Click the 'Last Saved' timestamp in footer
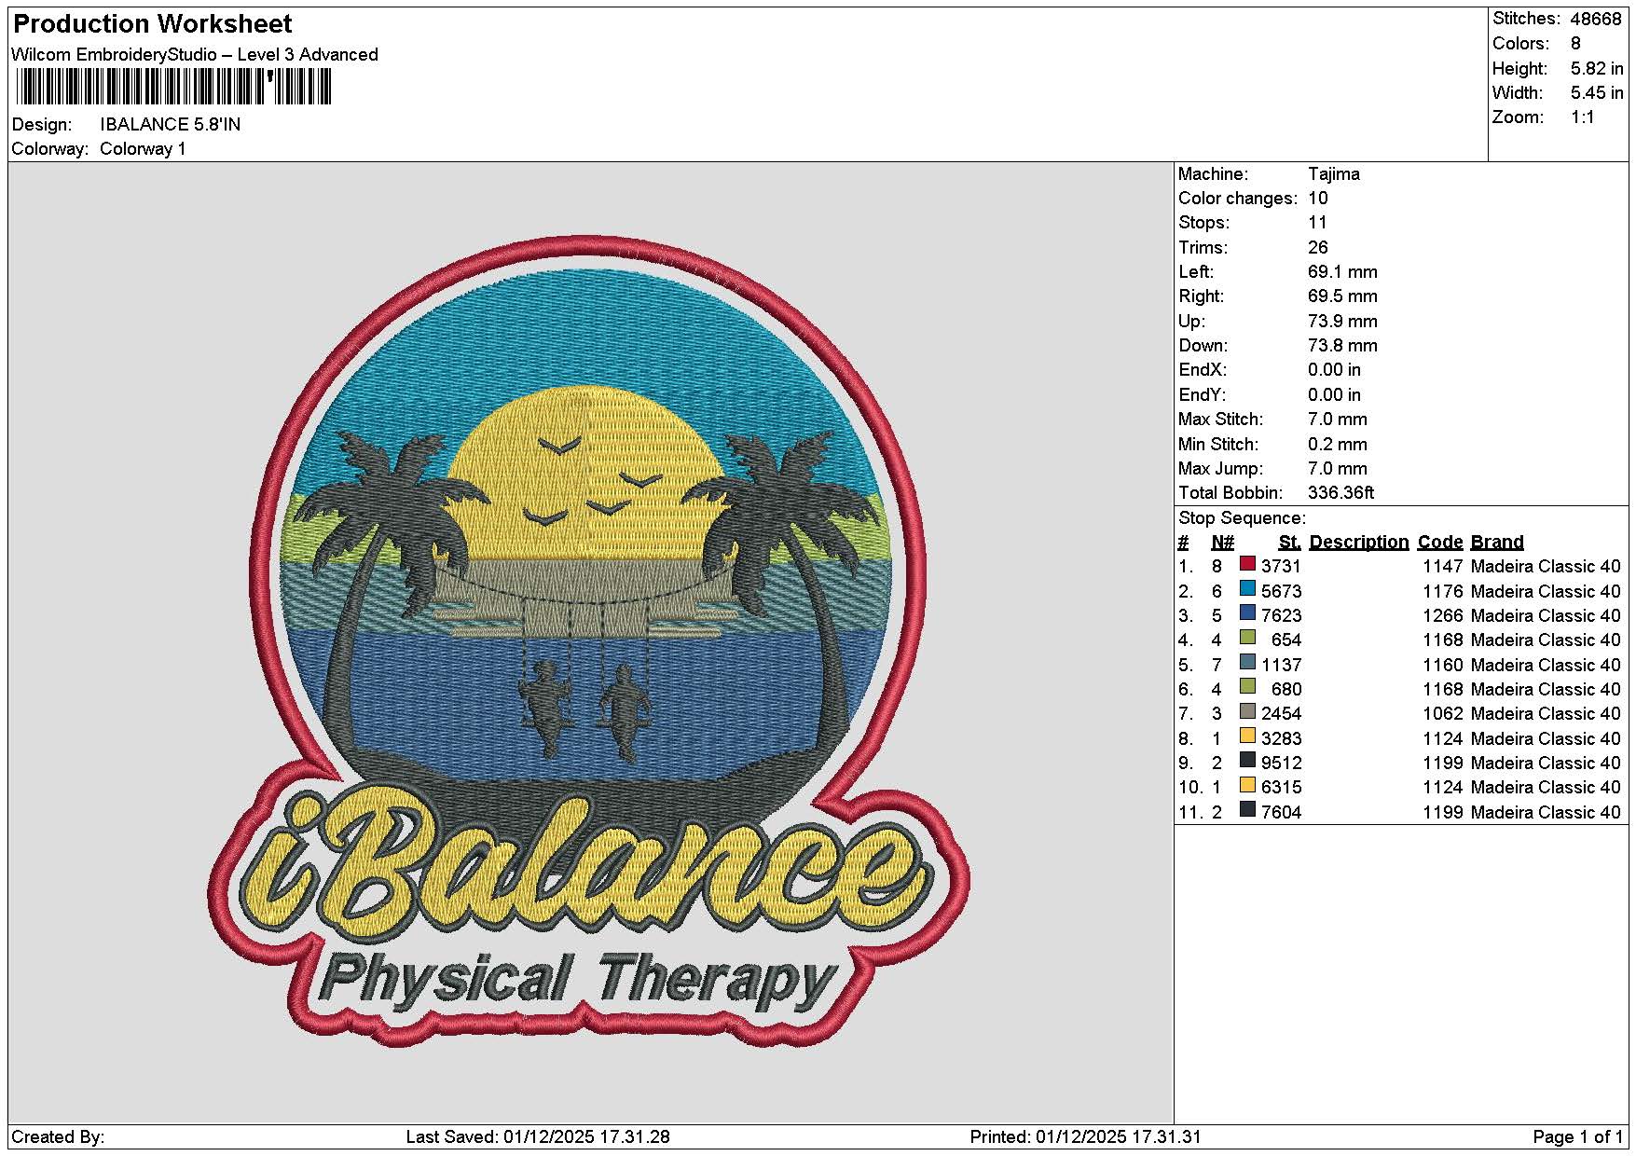 pyautogui.click(x=538, y=1137)
